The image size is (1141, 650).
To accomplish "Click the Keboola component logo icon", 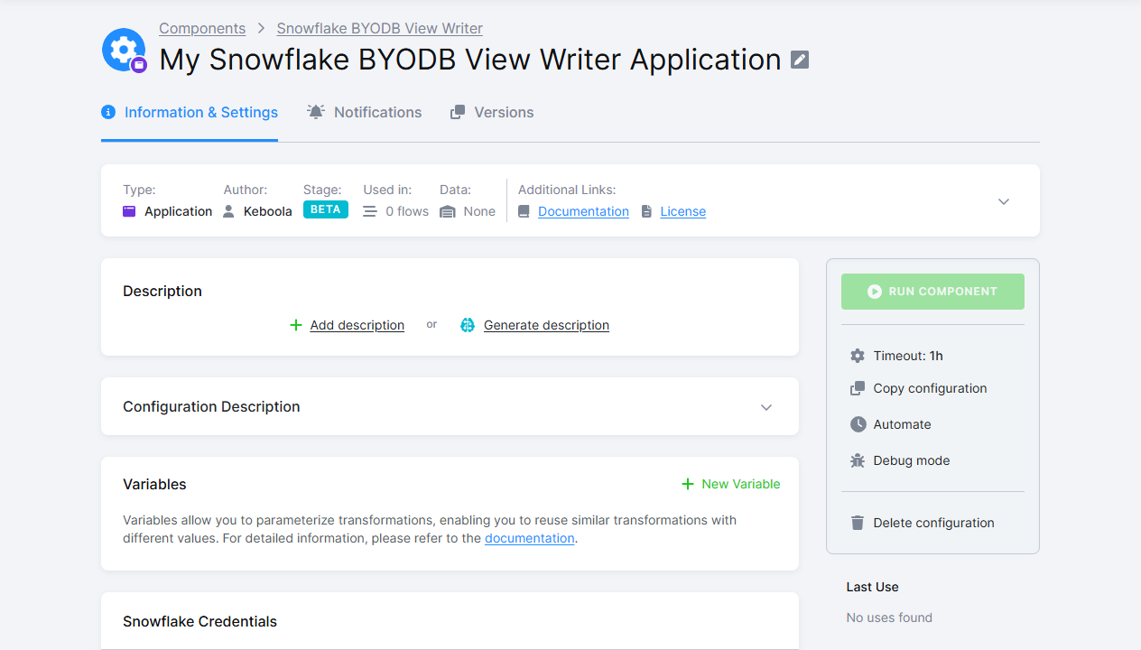I will pos(124,50).
